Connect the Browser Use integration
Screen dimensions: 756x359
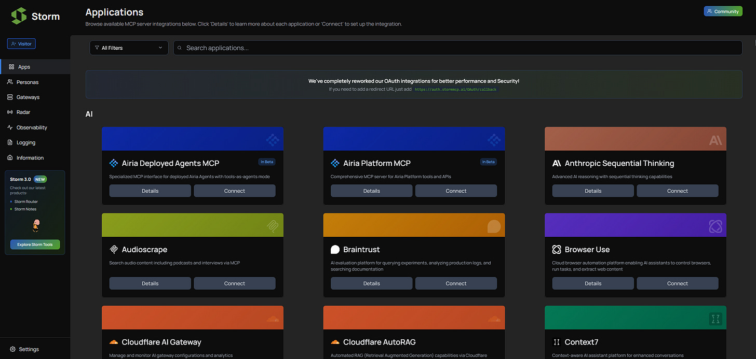[x=678, y=283]
